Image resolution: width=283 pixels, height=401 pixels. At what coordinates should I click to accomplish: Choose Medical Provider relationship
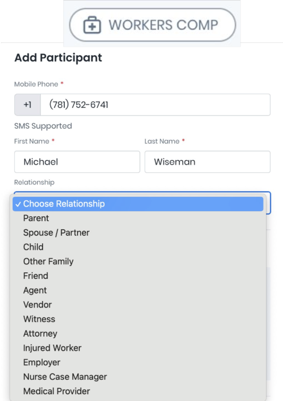pyautogui.click(x=56, y=392)
